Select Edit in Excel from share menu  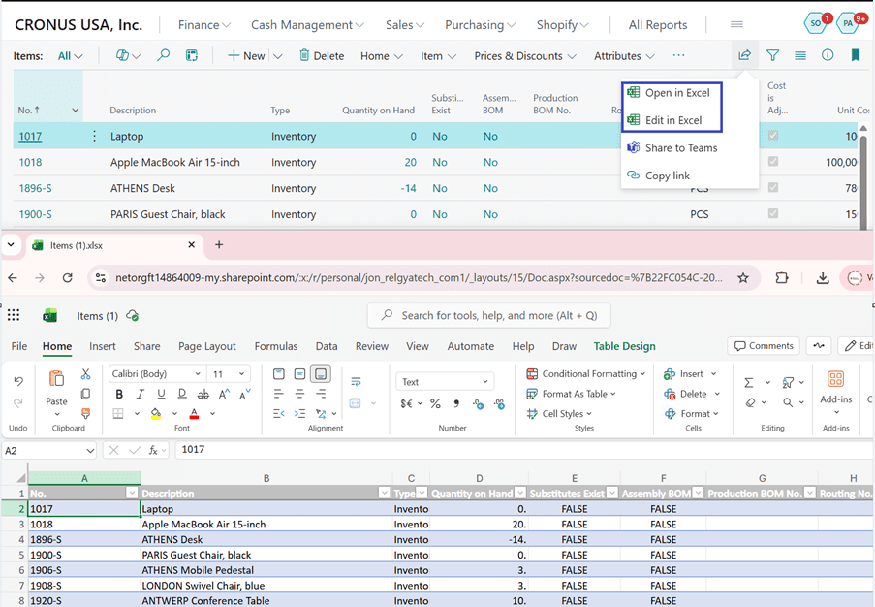[672, 120]
